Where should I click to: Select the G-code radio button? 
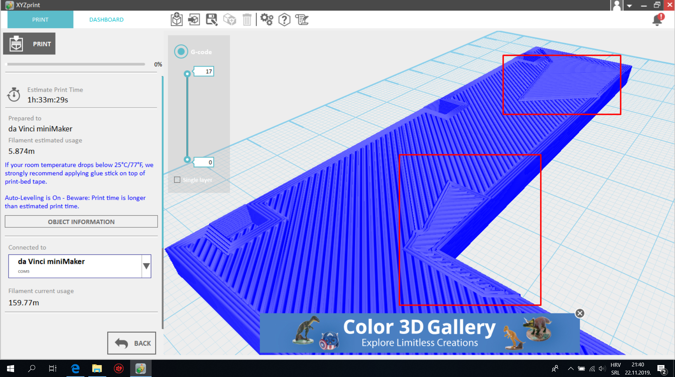click(x=181, y=52)
